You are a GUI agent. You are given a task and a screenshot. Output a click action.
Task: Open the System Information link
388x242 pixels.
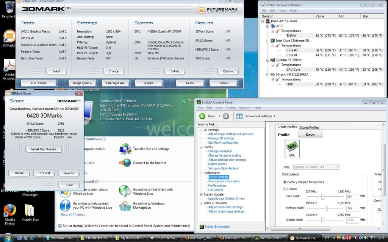pyautogui.click(x=217, y=226)
